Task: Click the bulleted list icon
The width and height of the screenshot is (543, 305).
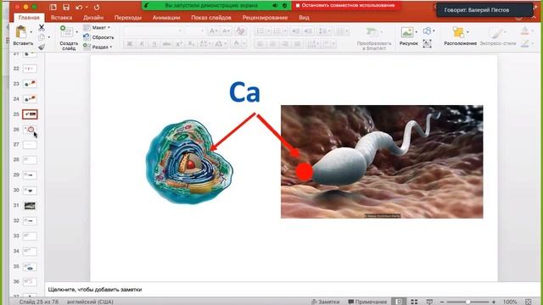Action: click(x=260, y=31)
